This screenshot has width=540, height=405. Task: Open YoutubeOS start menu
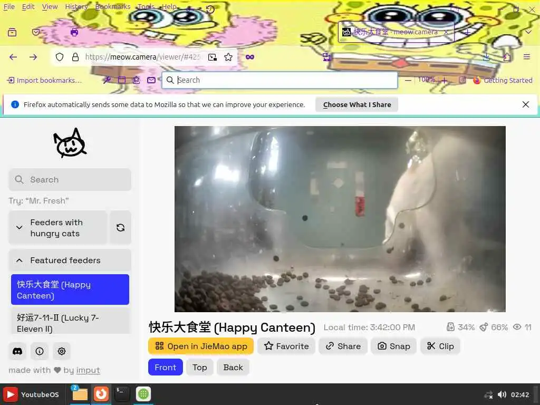coord(32,394)
